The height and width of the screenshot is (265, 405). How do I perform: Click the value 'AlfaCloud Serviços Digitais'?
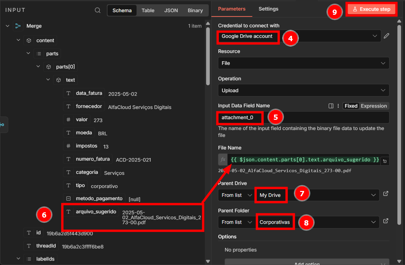pyautogui.click(x=140, y=107)
